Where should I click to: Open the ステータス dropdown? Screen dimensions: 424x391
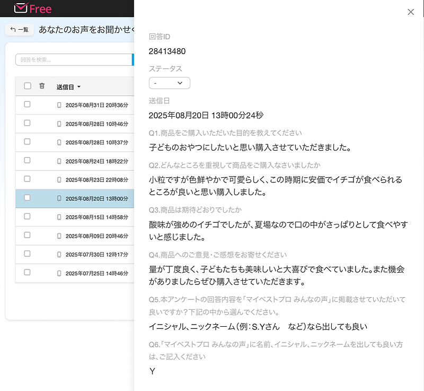click(169, 83)
